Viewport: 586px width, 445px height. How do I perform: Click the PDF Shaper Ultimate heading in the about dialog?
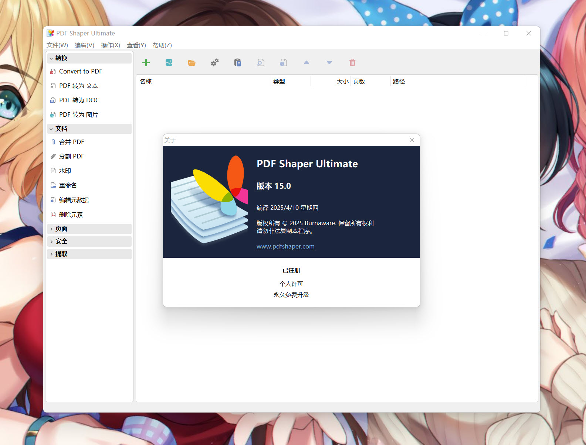[x=307, y=164]
